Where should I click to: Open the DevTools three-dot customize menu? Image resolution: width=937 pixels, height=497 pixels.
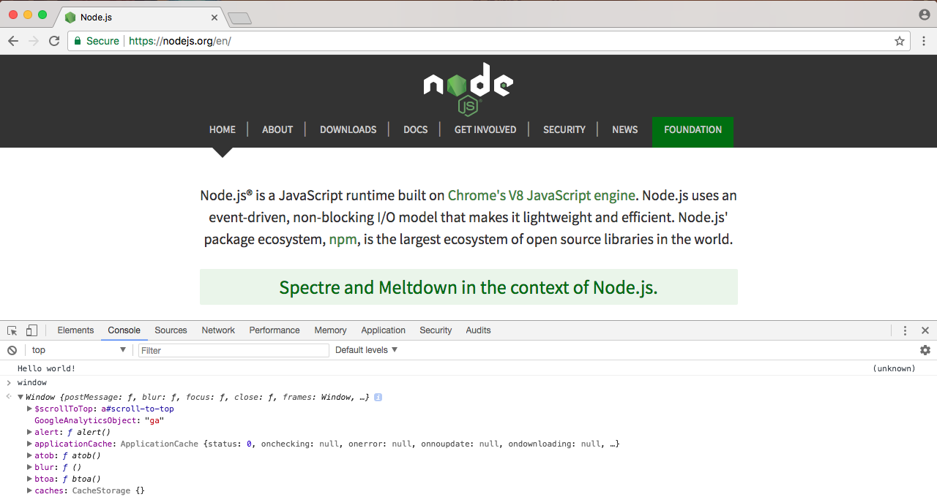tap(905, 330)
